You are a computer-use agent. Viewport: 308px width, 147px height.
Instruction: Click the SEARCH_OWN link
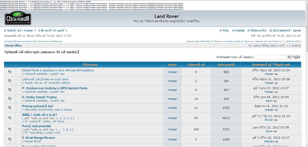[293, 41]
